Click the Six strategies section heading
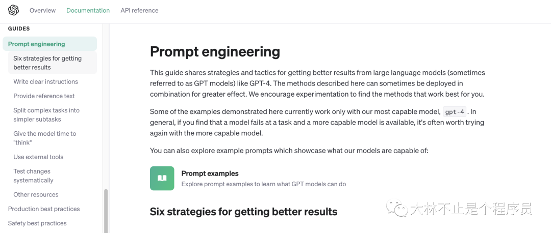This screenshot has width=551, height=233. pyautogui.click(x=243, y=212)
